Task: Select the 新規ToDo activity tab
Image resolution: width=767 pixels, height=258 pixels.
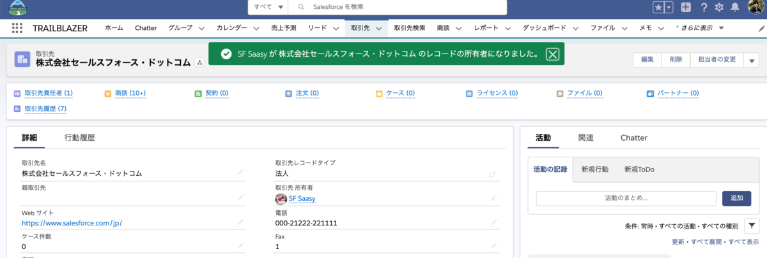Action: pyautogui.click(x=639, y=169)
